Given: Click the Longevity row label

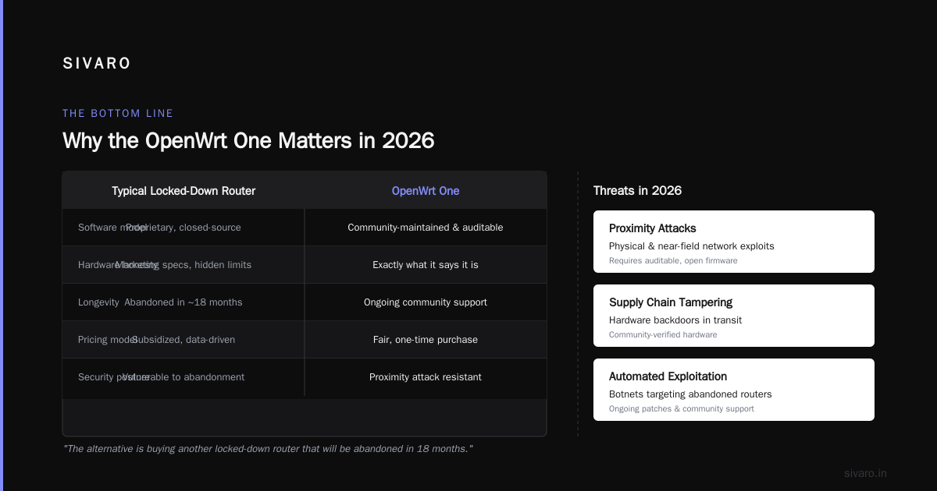Looking at the screenshot, I should click(x=98, y=302).
